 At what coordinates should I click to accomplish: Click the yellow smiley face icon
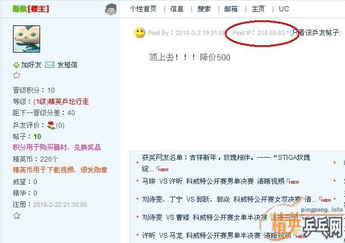click(x=139, y=33)
